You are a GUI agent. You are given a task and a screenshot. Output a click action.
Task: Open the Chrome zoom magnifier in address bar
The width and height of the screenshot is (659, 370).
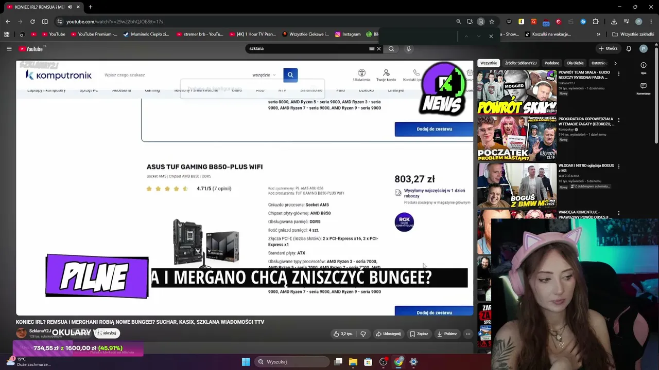[459, 22]
